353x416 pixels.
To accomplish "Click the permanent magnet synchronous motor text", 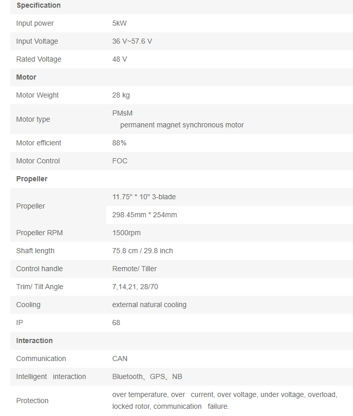I will pyautogui.click(x=182, y=125).
